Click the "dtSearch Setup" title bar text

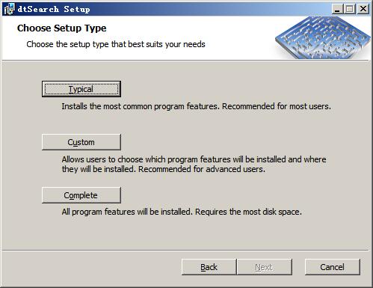tap(54, 9)
